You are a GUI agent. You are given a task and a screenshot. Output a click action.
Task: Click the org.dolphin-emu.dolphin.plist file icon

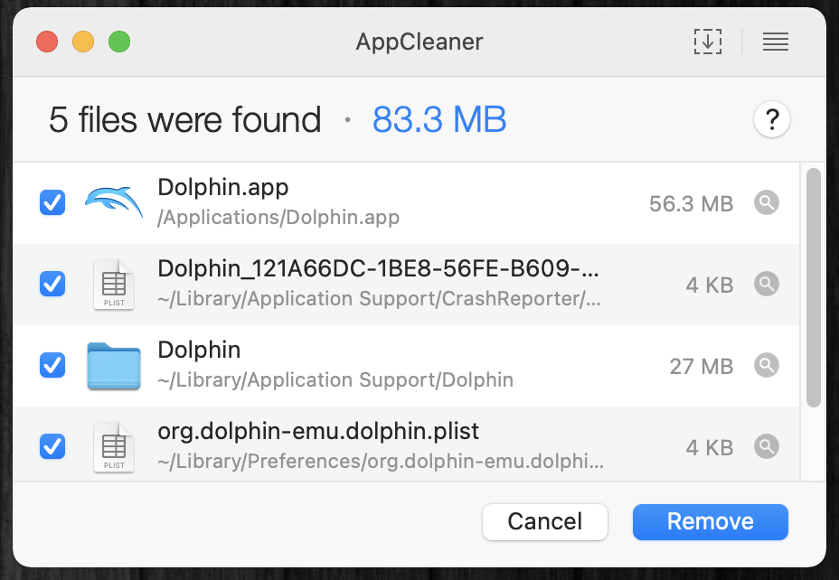tap(114, 446)
